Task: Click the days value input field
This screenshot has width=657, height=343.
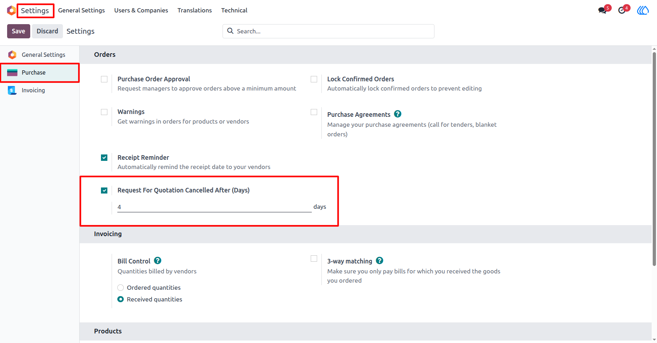Action: tap(214, 207)
